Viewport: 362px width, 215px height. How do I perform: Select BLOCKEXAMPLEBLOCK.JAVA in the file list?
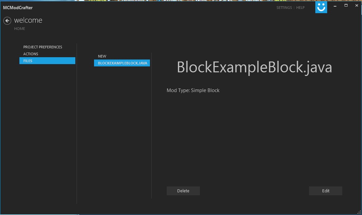(x=122, y=63)
